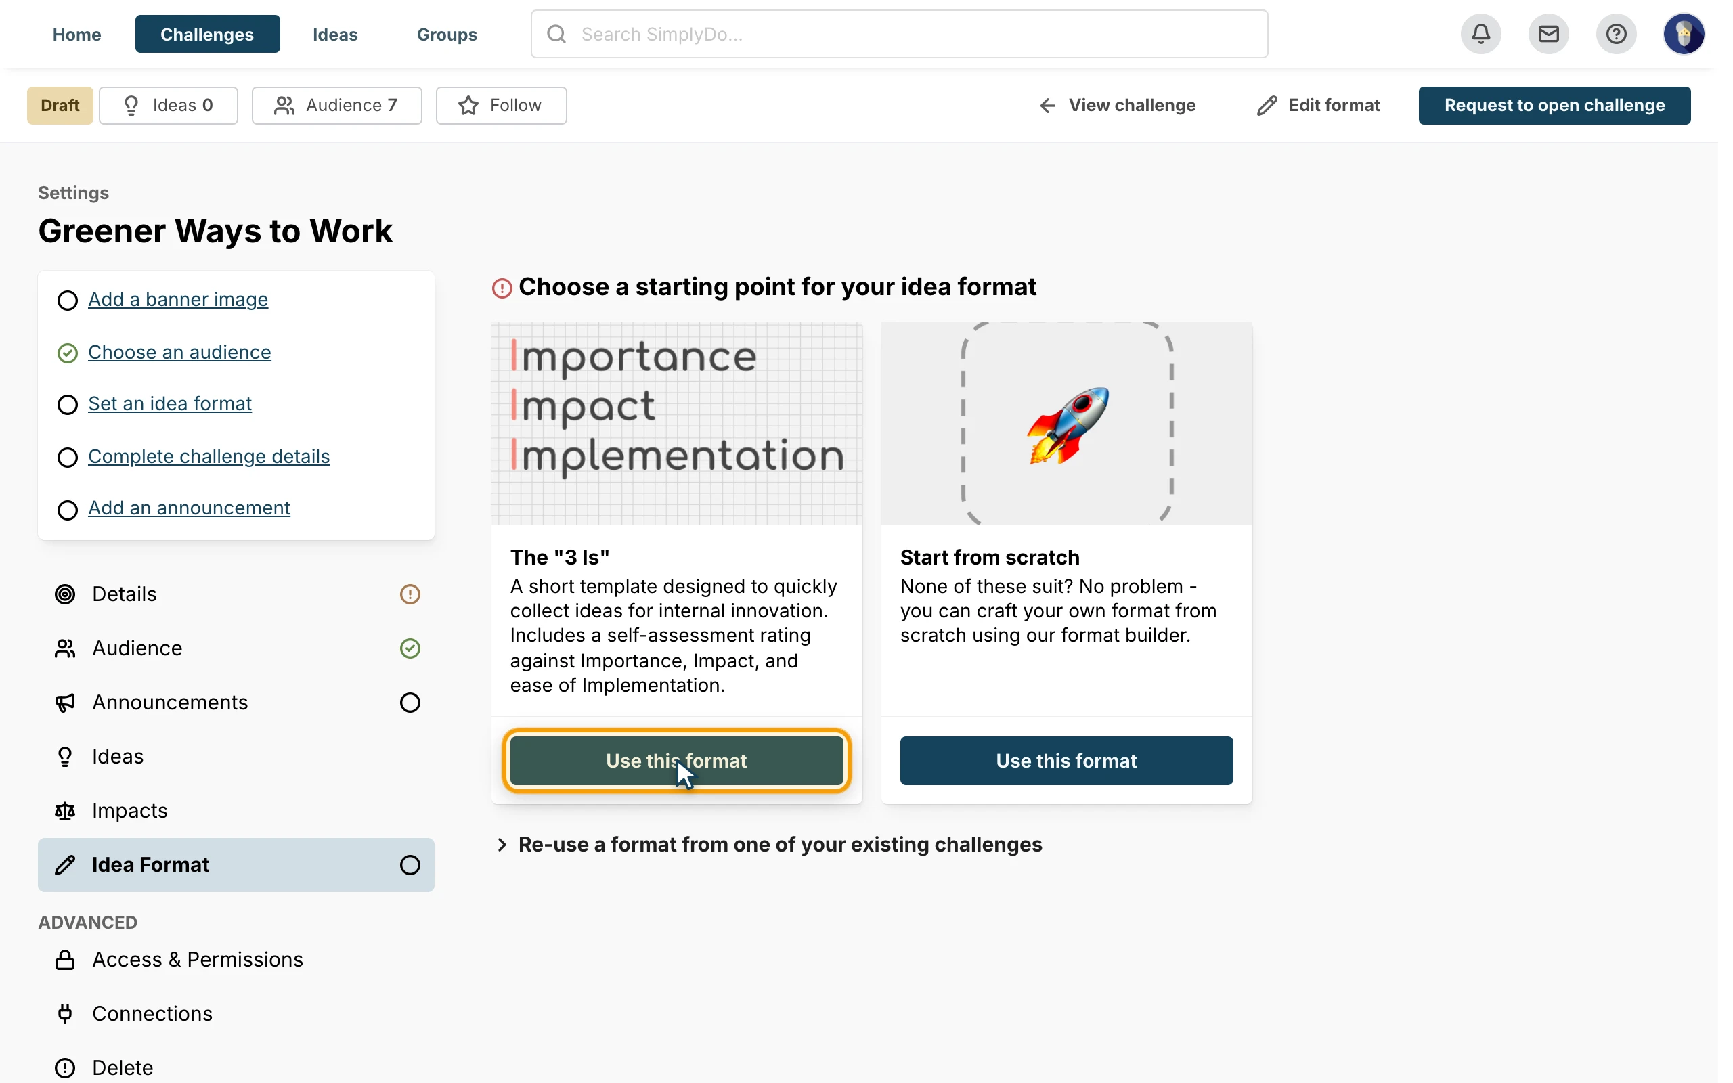The height and width of the screenshot is (1083, 1733).
Task: Click the search magnifier icon
Action: pyautogui.click(x=556, y=34)
